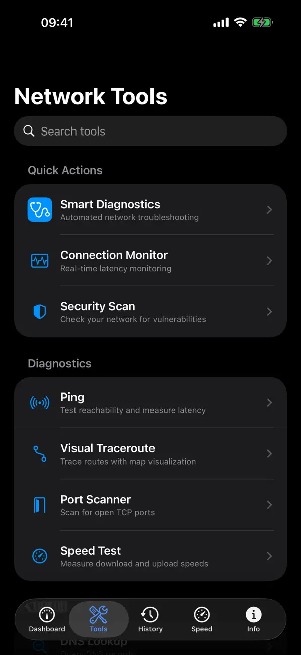Click the Visual Traceroute route icon

tap(39, 453)
